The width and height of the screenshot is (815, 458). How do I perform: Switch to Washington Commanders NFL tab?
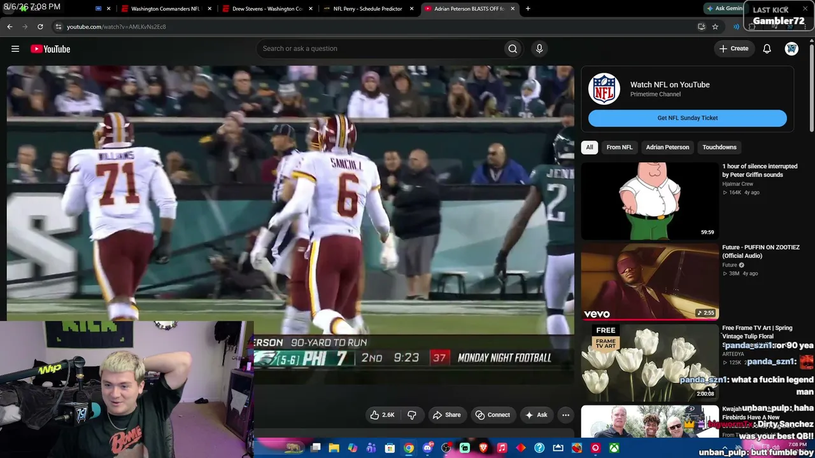click(x=165, y=9)
